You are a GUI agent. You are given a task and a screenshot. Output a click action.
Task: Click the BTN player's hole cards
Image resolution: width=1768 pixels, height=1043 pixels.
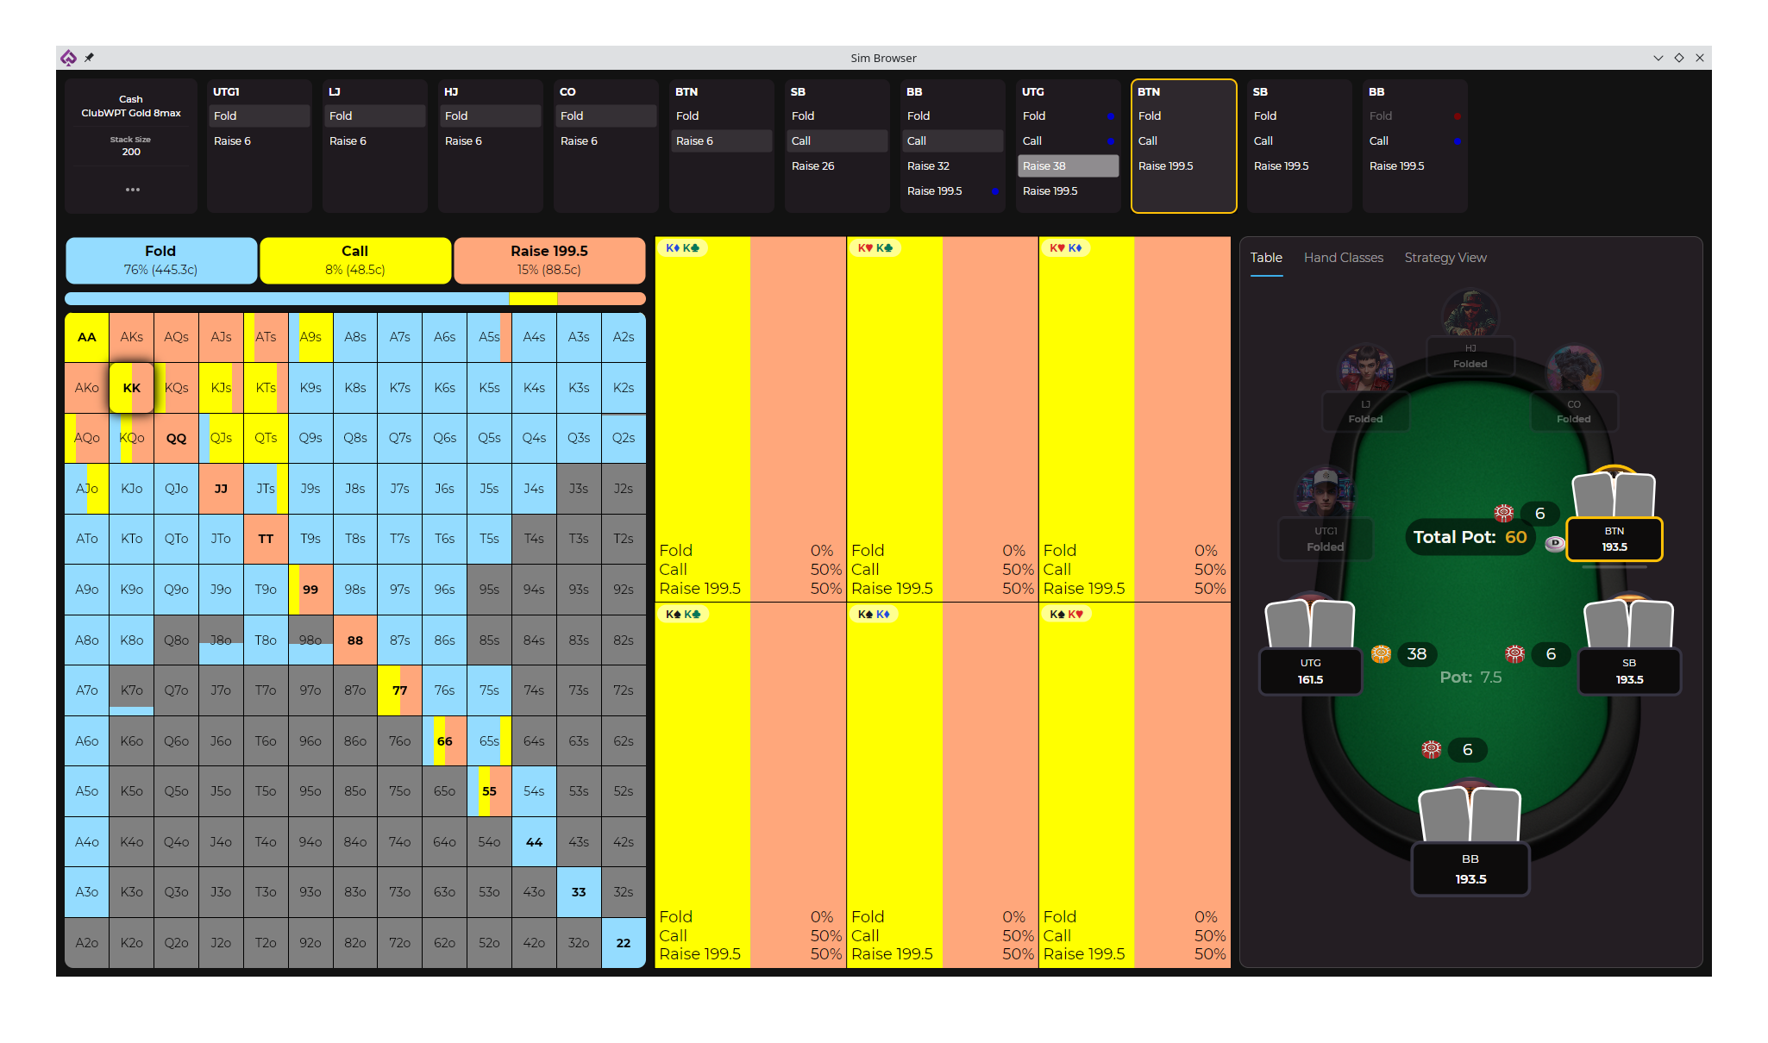(1614, 495)
